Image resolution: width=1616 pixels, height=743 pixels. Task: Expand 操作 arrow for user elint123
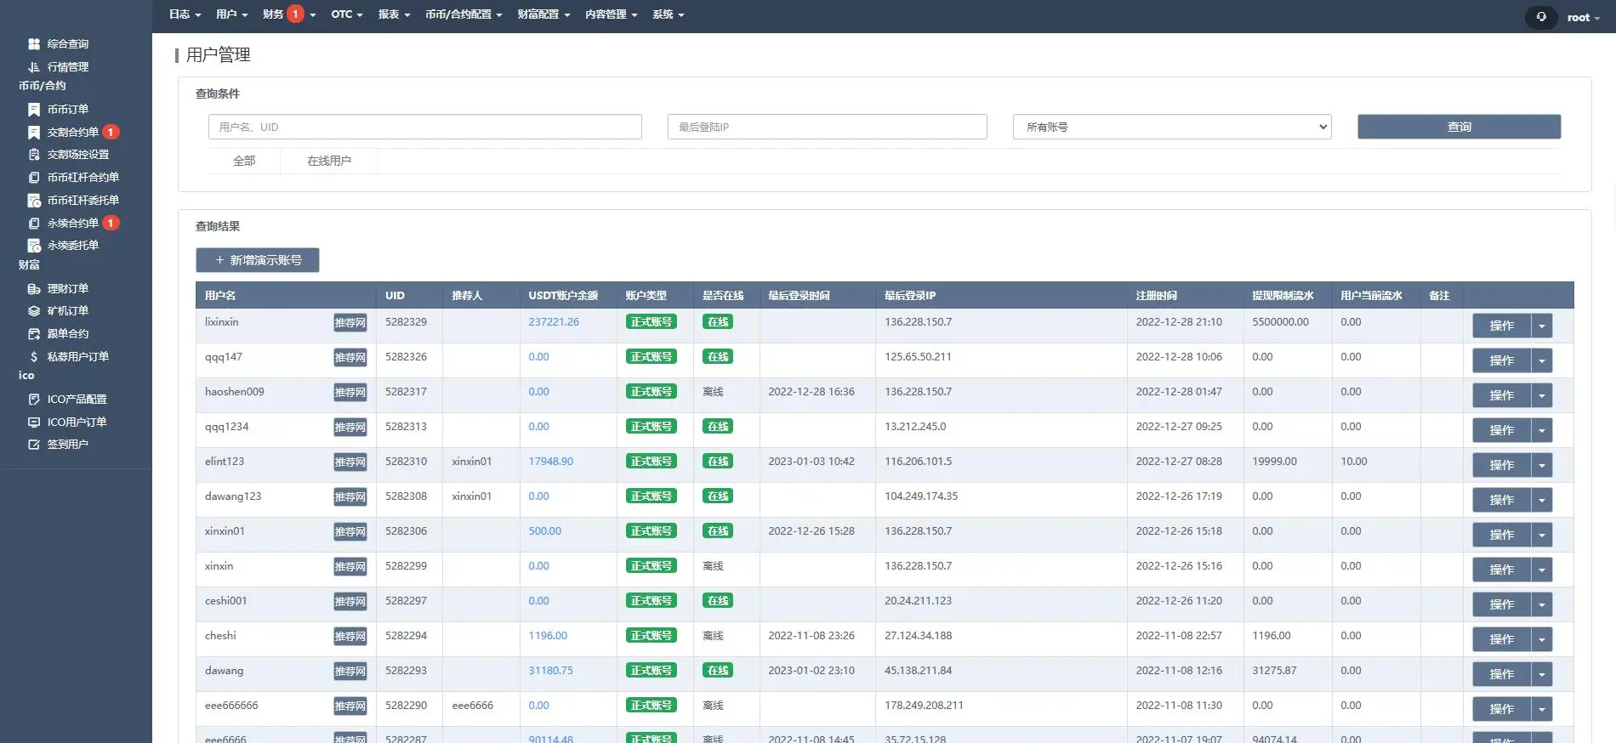[1541, 465]
